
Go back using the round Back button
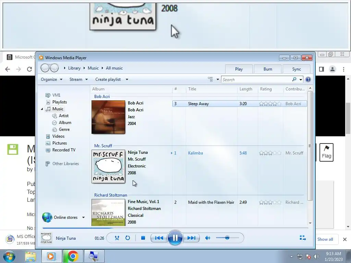coord(45,68)
